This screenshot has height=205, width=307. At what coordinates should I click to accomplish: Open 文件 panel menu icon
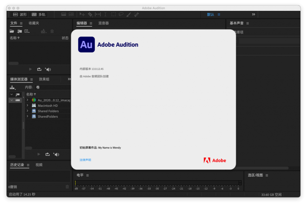coord(21,23)
